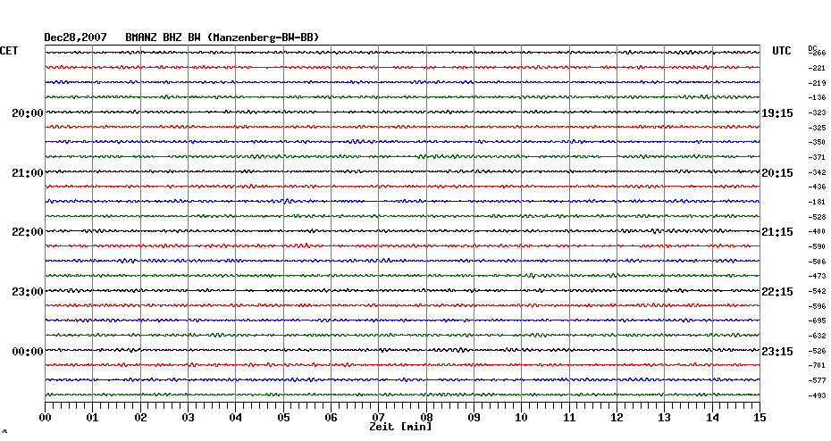This screenshot has height=441, width=831.
Task: Select DC offset value -493
Action: 817,395
